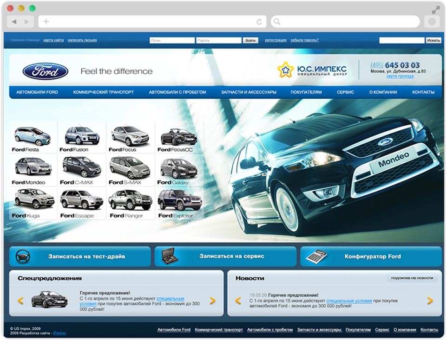
Task: Go to previous news item arrow
Action: [238, 301]
